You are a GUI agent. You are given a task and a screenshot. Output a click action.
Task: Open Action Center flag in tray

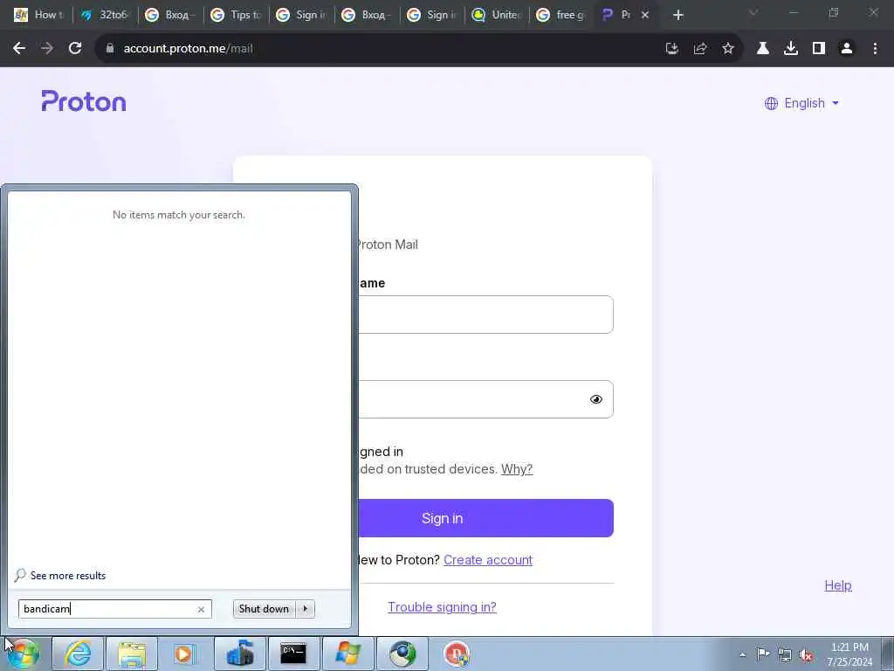pos(763,654)
